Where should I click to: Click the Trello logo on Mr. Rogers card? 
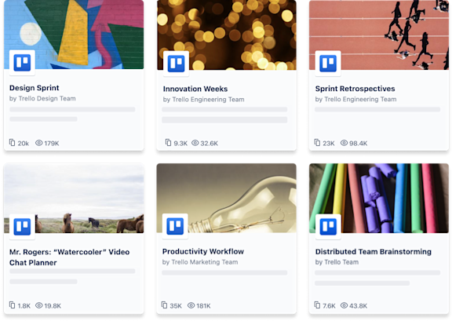click(x=22, y=227)
